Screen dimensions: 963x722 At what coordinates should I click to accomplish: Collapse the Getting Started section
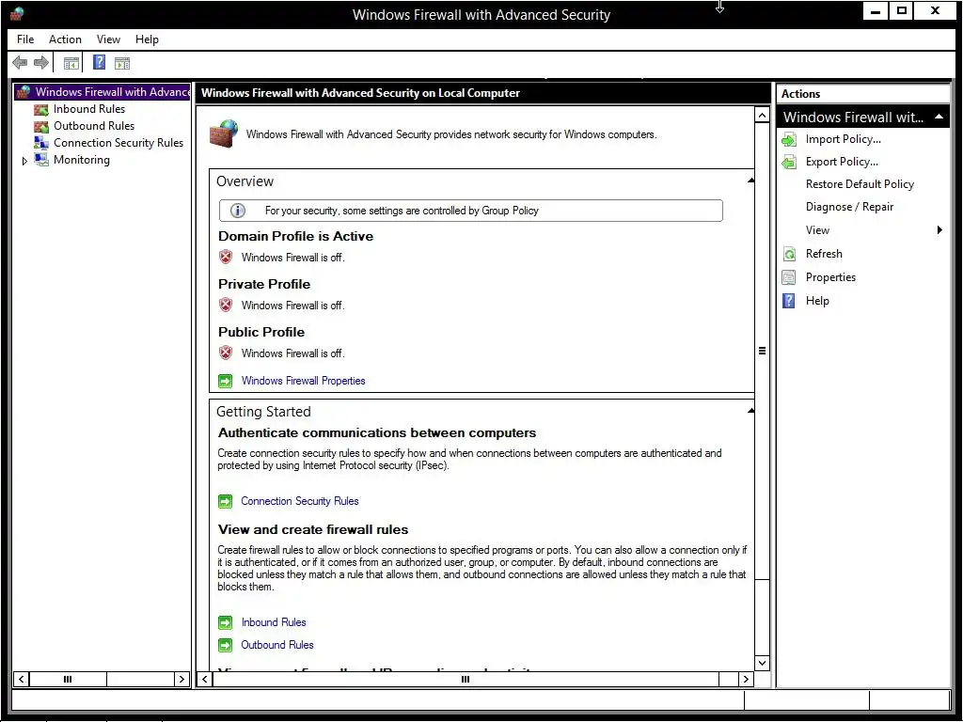click(750, 411)
